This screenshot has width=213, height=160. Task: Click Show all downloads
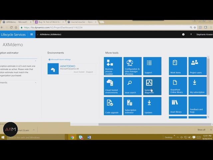click(x=201, y=130)
